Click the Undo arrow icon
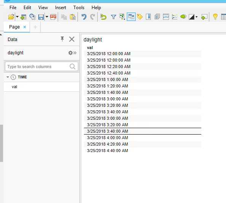 [84, 17]
